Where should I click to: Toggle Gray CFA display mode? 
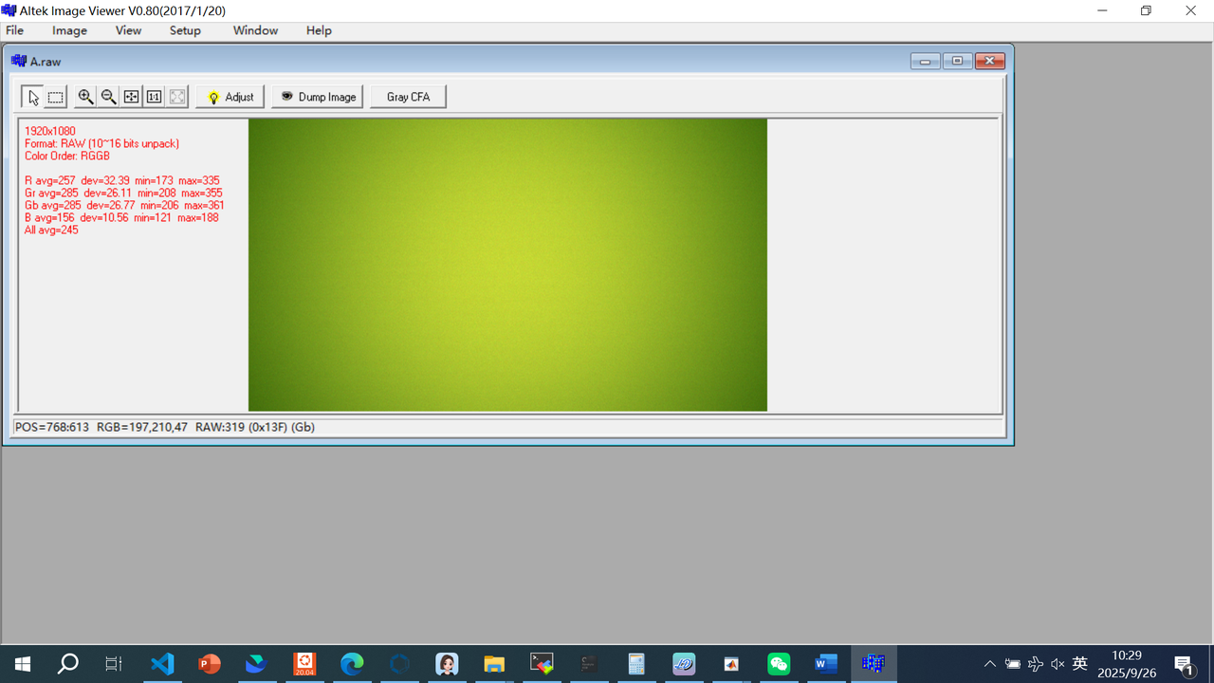coord(408,97)
